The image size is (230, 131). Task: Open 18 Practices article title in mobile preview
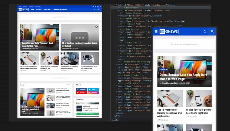click(x=170, y=113)
